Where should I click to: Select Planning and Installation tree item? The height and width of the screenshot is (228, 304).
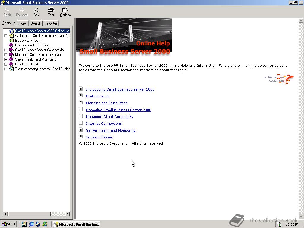coord(32,45)
